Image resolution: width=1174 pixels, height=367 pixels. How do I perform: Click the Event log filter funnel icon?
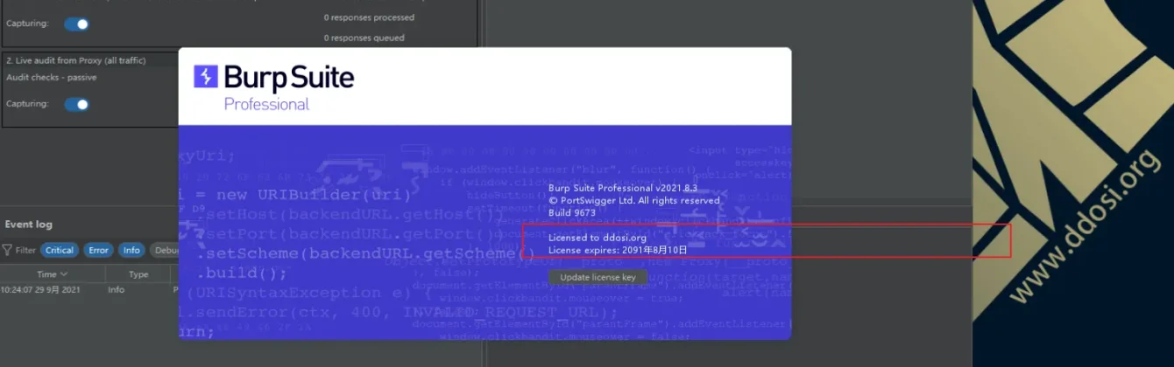(x=7, y=250)
